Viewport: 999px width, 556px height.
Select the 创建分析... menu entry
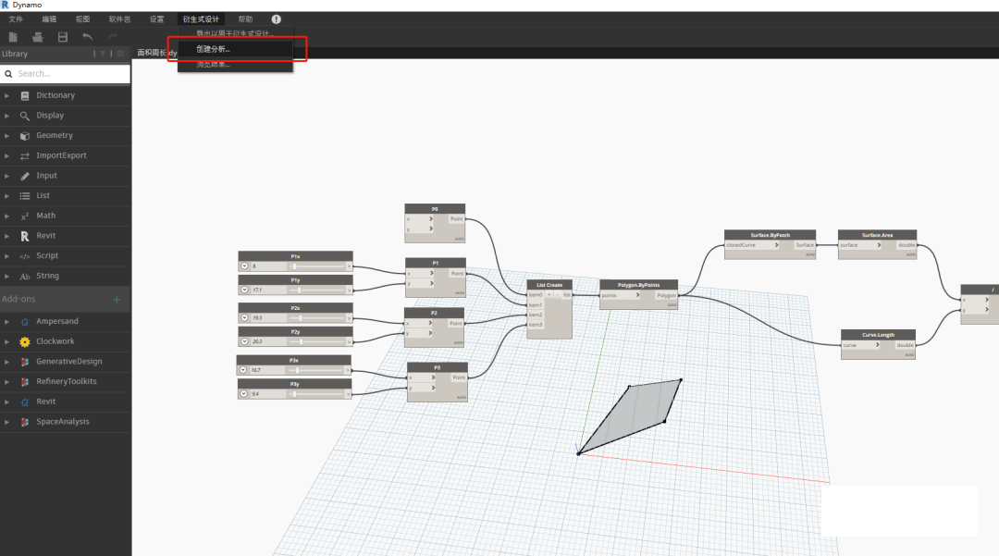[235, 49]
